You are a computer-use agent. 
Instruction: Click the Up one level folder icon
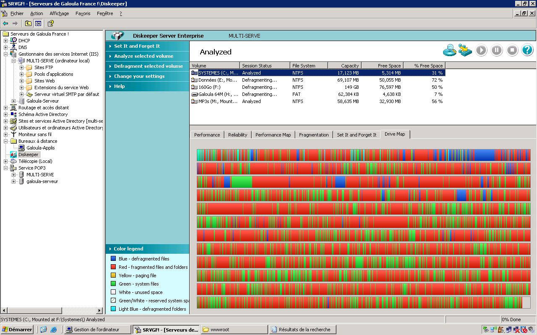click(x=28, y=23)
